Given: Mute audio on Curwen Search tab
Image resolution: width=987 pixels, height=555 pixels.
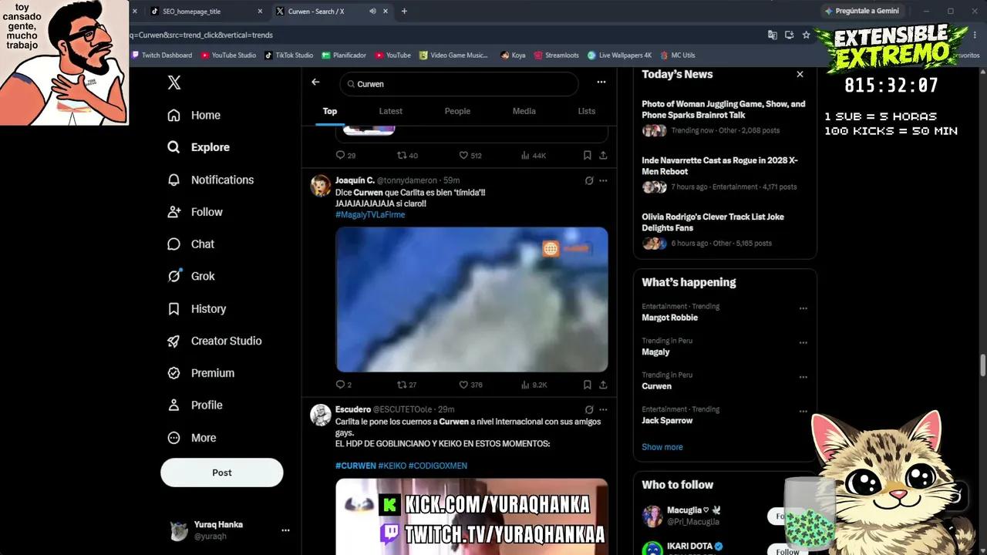Looking at the screenshot, I should (372, 11).
